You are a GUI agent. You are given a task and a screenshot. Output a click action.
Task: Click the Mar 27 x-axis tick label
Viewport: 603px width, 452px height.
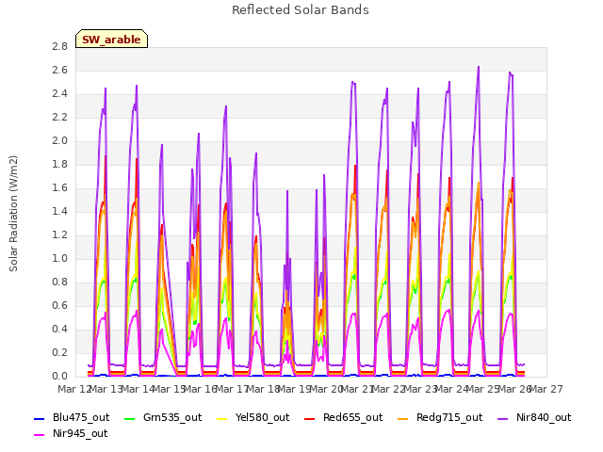click(546, 389)
